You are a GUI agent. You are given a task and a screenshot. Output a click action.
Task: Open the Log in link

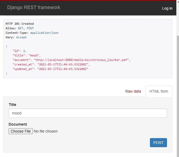pos(167,8)
